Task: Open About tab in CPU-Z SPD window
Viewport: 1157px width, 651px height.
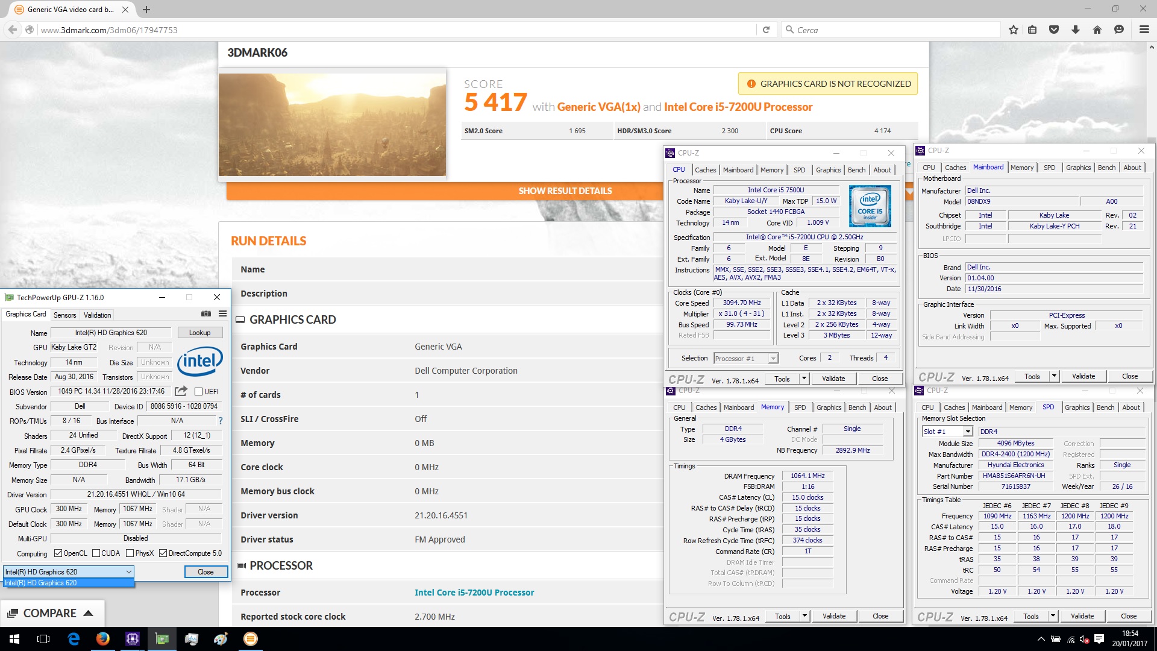Action: click(1131, 407)
